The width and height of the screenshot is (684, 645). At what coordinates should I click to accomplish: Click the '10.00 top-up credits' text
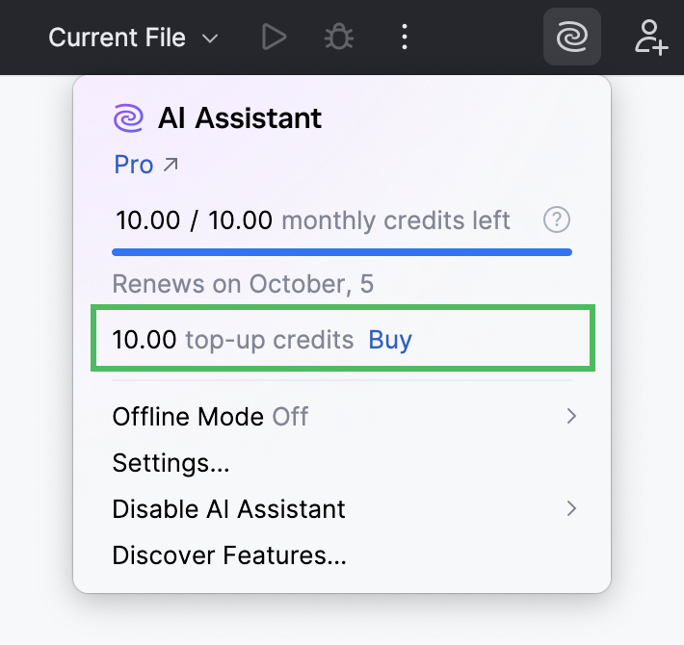coord(233,340)
